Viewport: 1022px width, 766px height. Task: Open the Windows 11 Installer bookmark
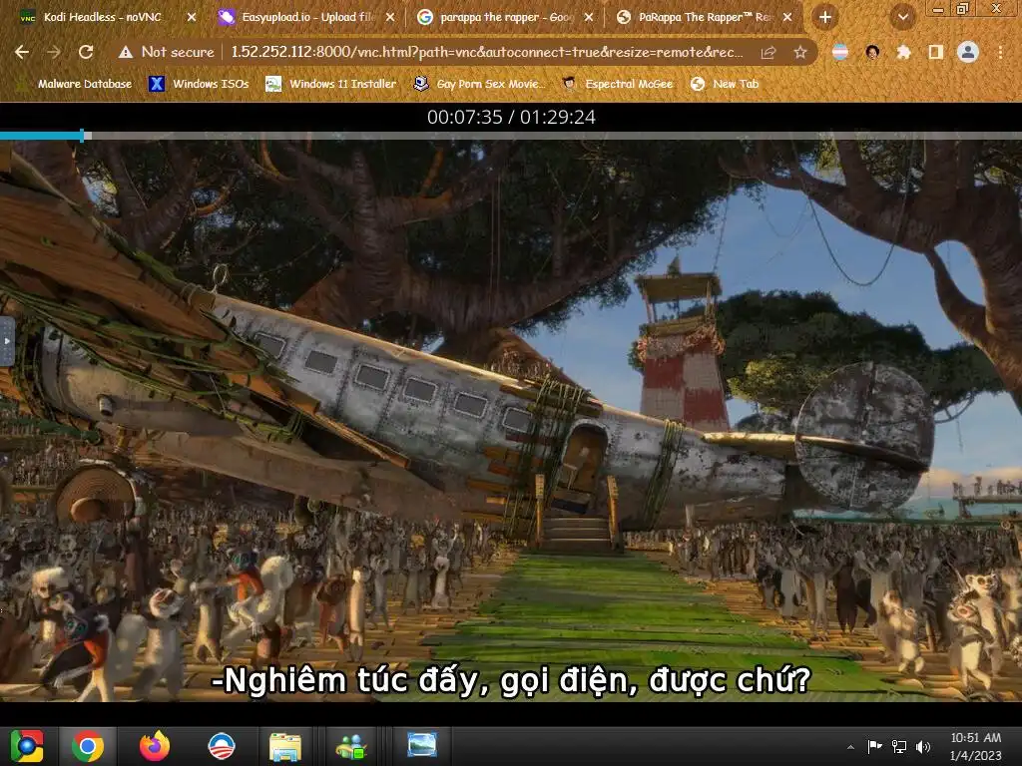tap(331, 84)
